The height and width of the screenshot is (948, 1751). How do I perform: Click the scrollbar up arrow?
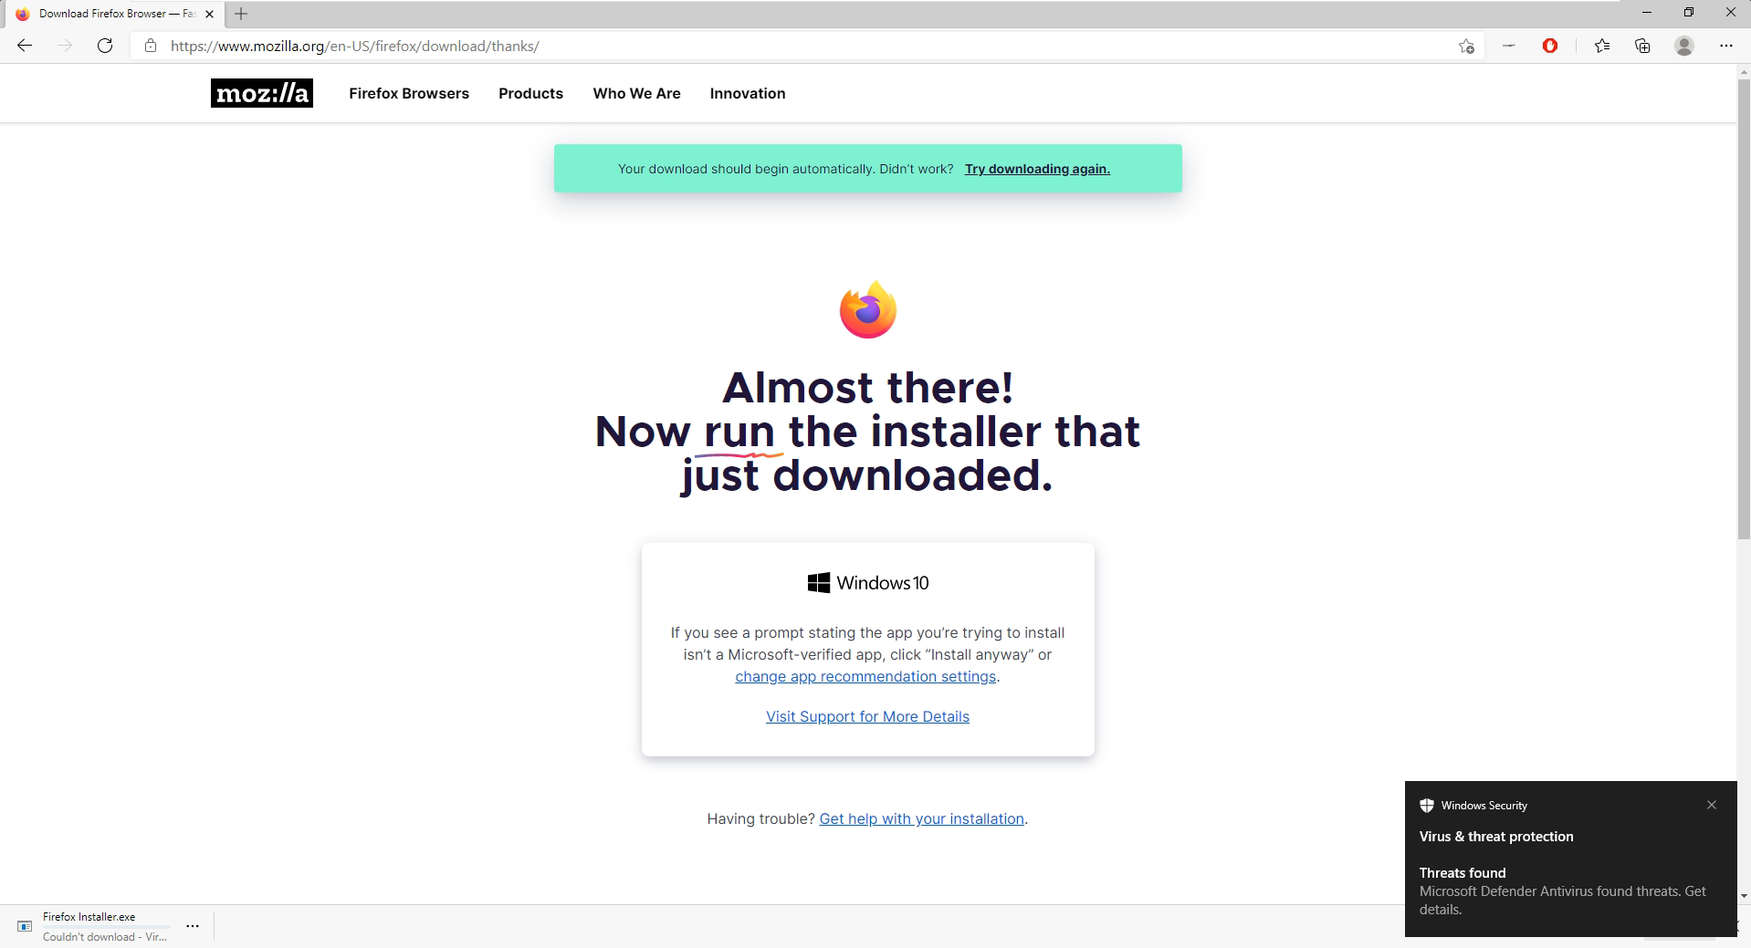click(x=1744, y=70)
